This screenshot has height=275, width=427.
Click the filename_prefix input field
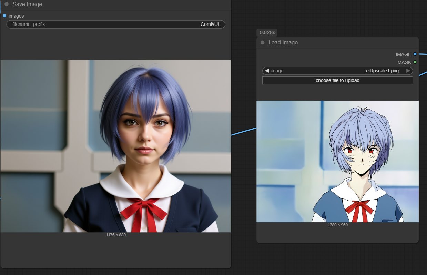pos(115,24)
